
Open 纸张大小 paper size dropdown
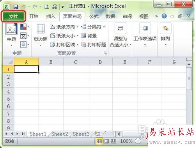coord(64,36)
